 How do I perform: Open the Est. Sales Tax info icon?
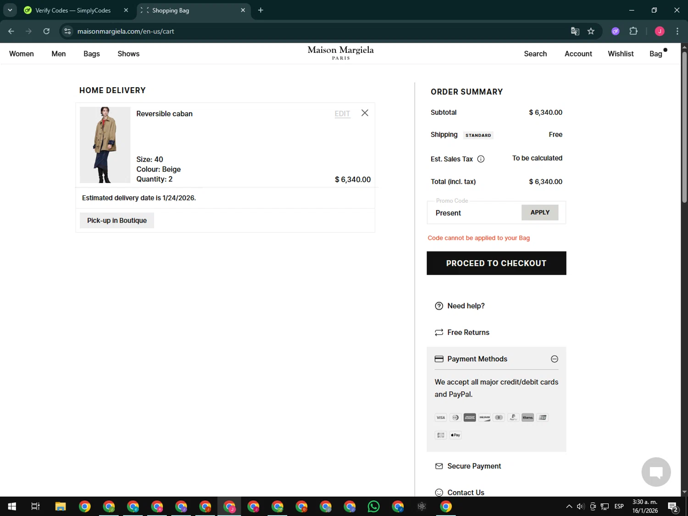[x=481, y=159]
